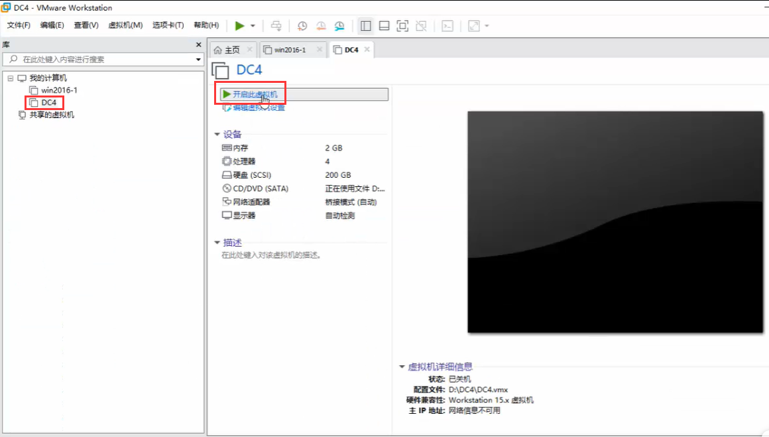Screen dimensions: 769x437
Task: Enter full screen mode icon
Action: (402, 25)
